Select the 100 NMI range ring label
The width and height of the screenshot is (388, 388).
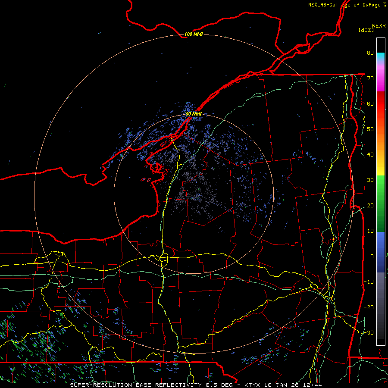(x=194, y=34)
